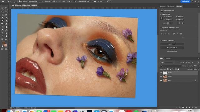
Task: Select the Frame tool
Action: click(6, 15)
